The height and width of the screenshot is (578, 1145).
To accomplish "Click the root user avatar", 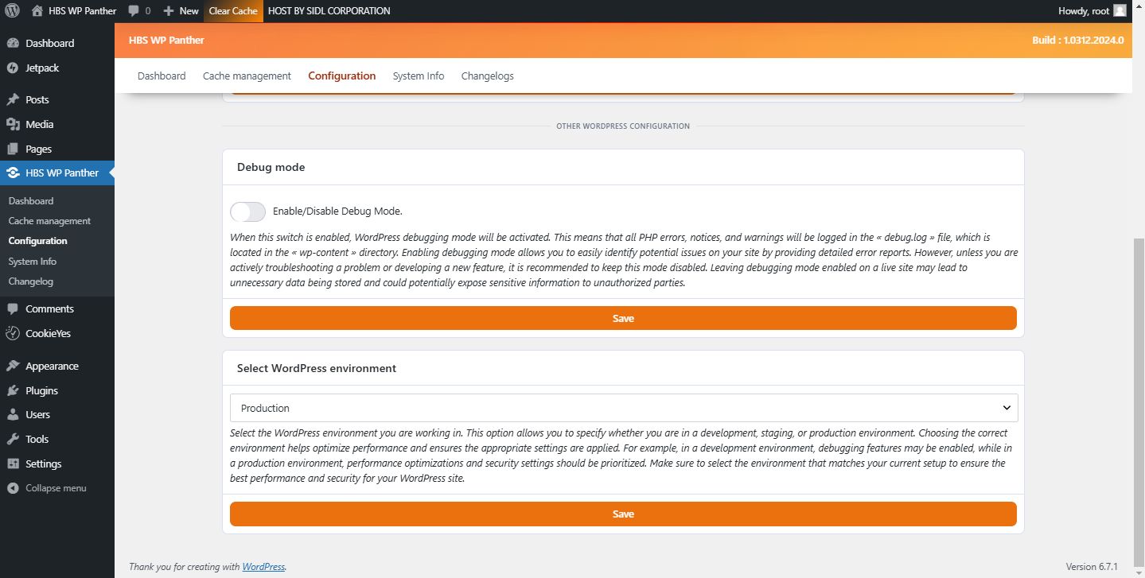I will click(x=1120, y=11).
